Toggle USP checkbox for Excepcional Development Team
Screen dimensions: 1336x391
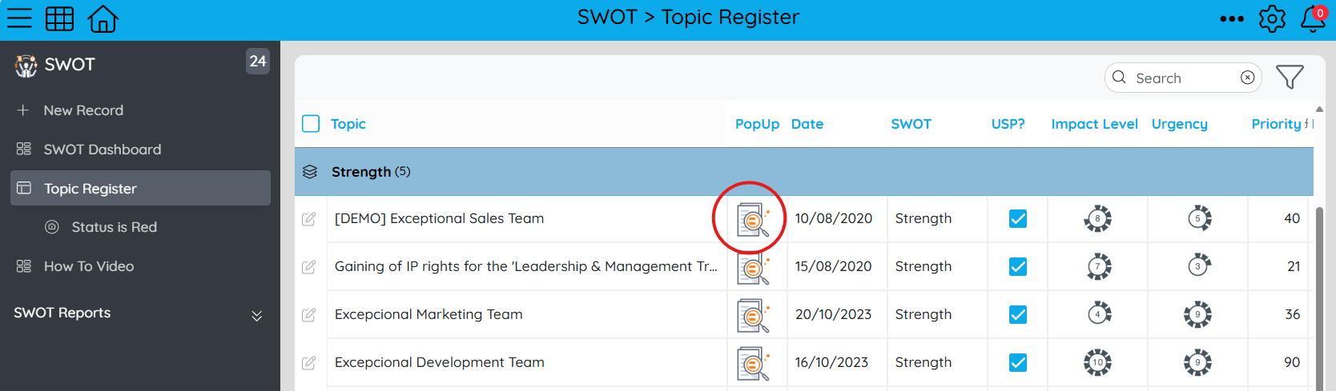1018,362
